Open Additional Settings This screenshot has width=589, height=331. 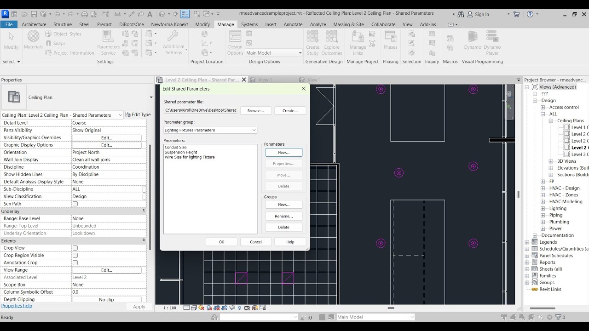click(173, 42)
